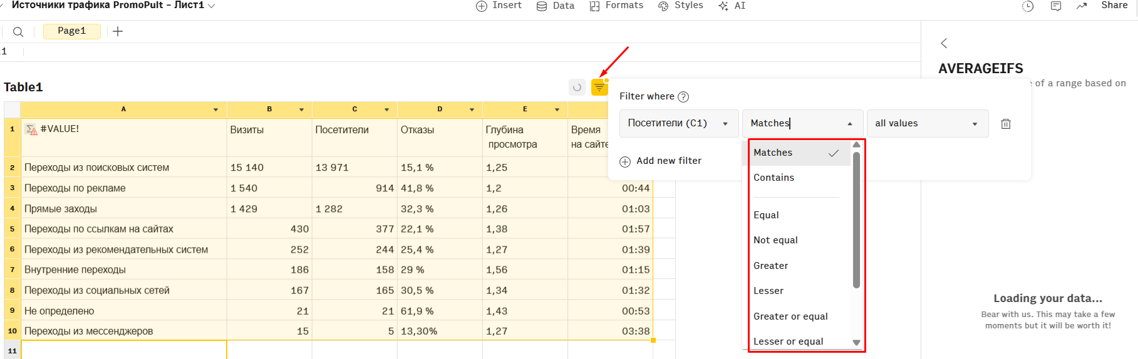Open the Посетители (C1) column dropdown

(x=678, y=123)
